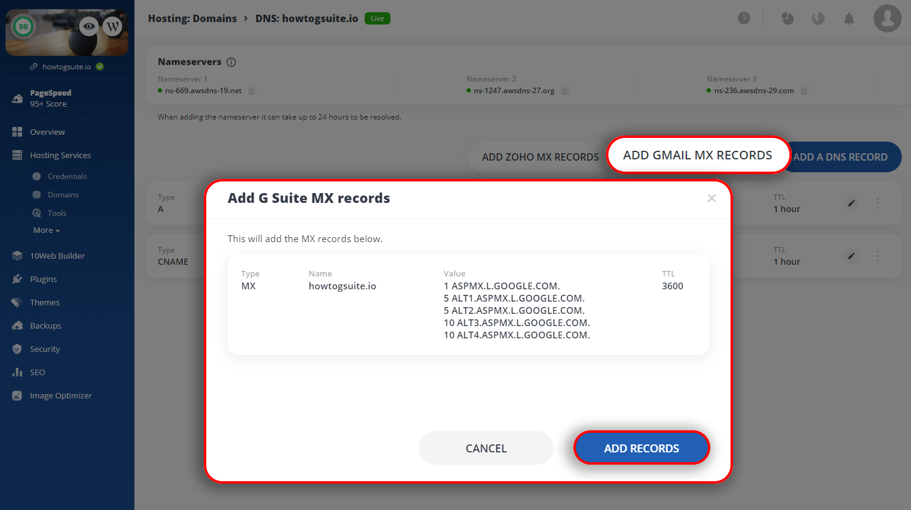The width and height of the screenshot is (911, 510).
Task: Open Themes section
Action: click(x=45, y=302)
